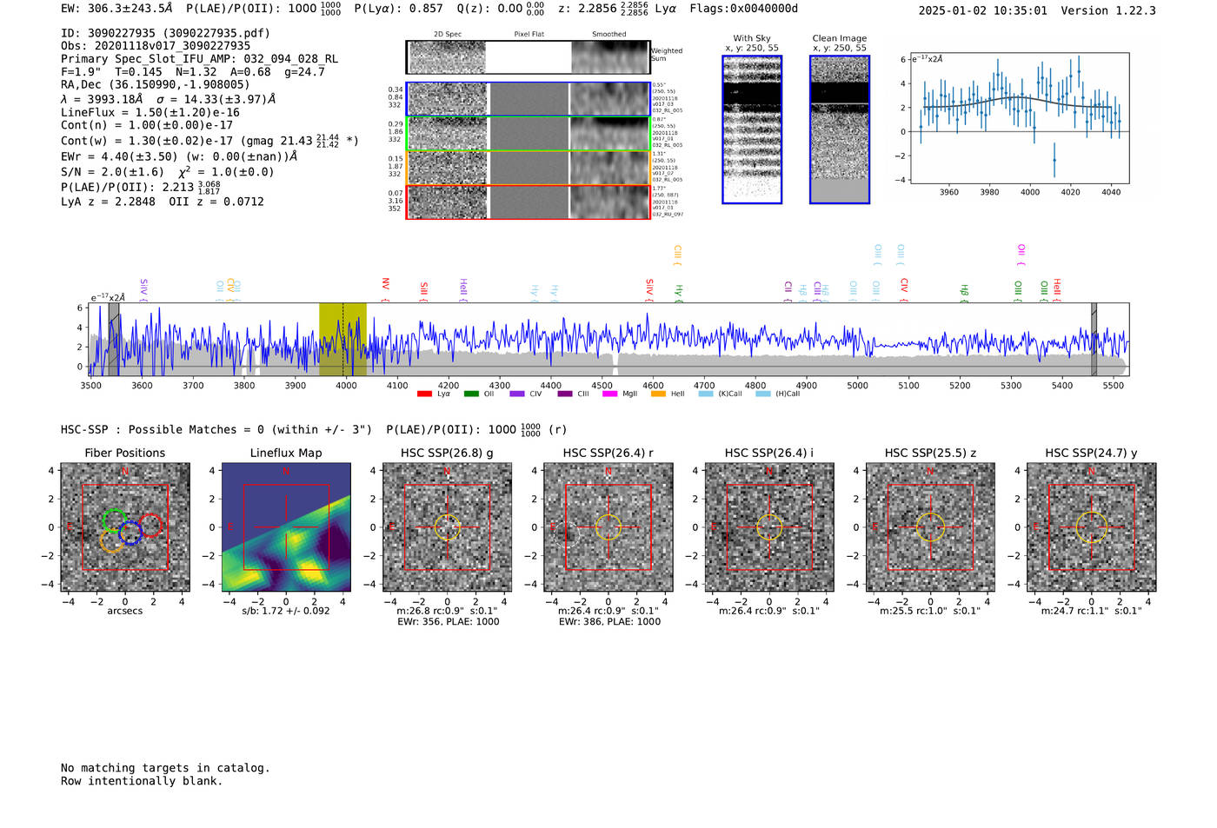1217x828 pixels.
Task: Click the blue-bordered fiber 2D Spec cutout
Action: [x=448, y=99]
